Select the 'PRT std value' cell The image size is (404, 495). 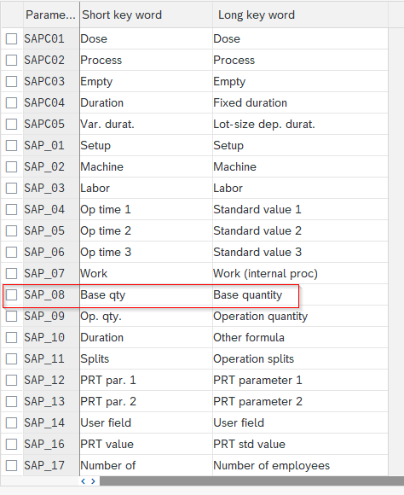tap(300, 444)
